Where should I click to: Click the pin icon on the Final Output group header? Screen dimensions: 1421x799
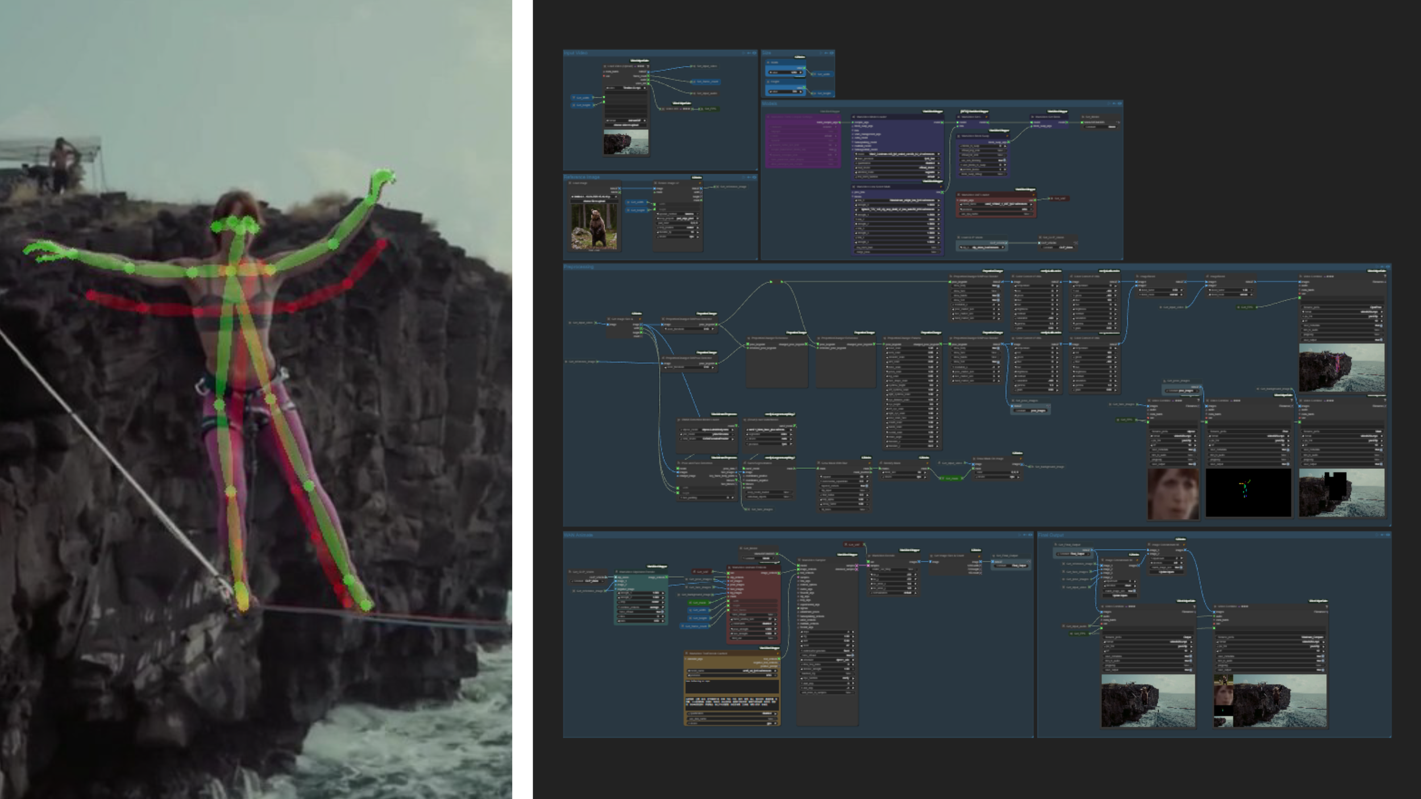coord(1382,535)
